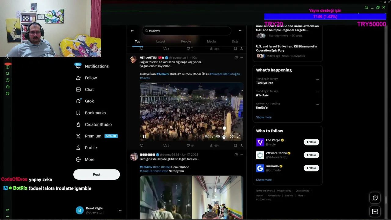
Task: Click Show more under Who to follow
Action: point(264,180)
